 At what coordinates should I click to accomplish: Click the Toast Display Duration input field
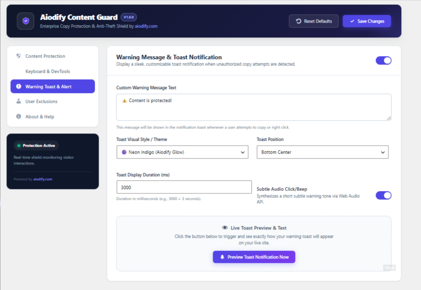click(x=184, y=187)
